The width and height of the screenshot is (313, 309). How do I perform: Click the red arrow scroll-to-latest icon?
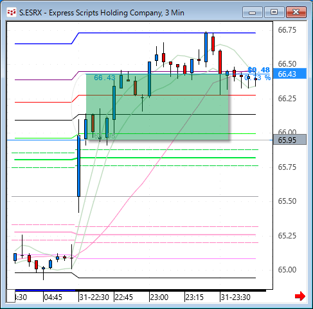pyautogui.click(x=300, y=296)
